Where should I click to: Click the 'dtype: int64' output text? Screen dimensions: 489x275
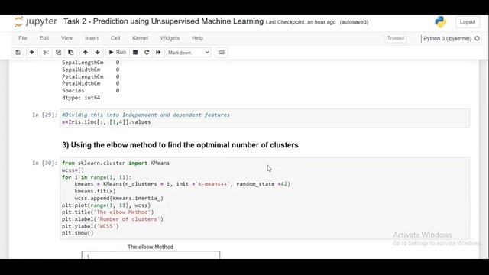coord(81,98)
